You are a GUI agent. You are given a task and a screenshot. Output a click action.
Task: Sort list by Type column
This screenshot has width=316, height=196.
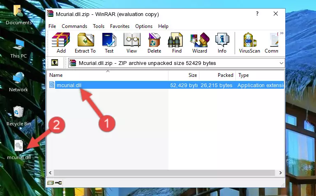tap(260, 75)
